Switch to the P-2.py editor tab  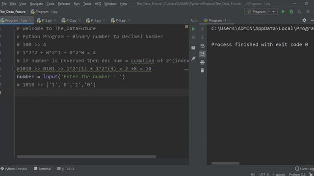(x=71, y=21)
